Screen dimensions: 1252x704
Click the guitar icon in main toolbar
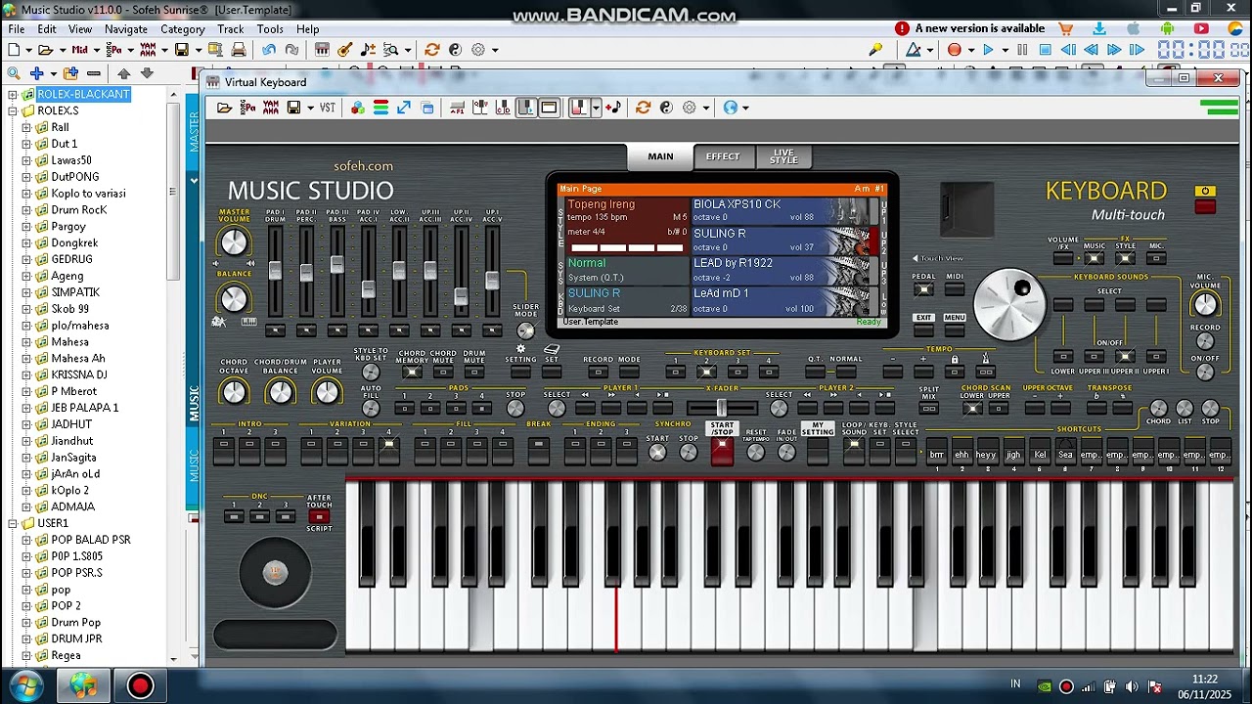click(345, 49)
